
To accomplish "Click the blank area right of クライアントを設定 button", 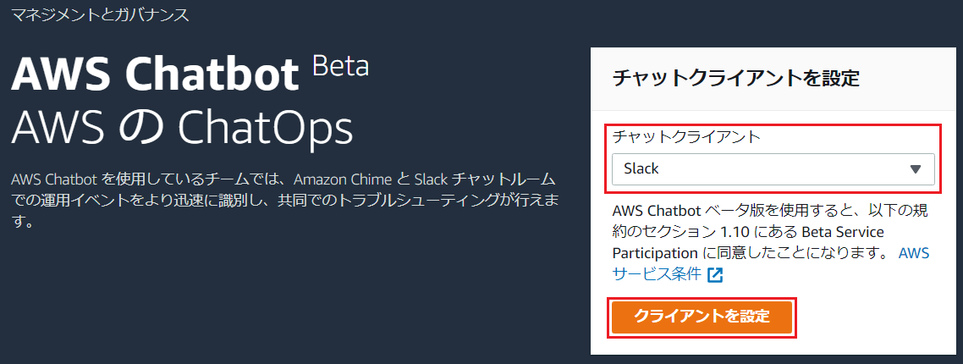I will click(872, 317).
